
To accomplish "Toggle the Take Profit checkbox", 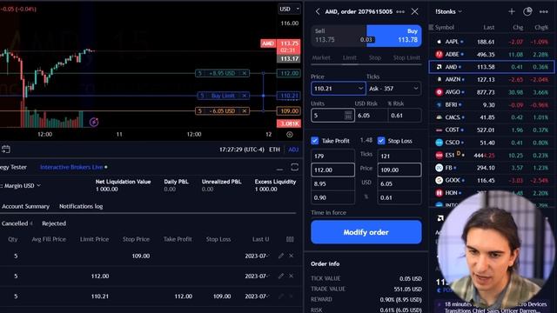I will tap(315, 141).
